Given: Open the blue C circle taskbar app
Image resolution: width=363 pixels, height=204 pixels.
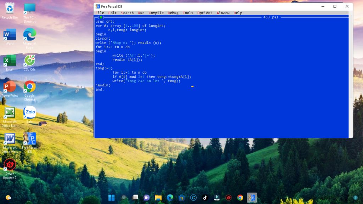Looking at the screenshot, I should pos(193,198).
